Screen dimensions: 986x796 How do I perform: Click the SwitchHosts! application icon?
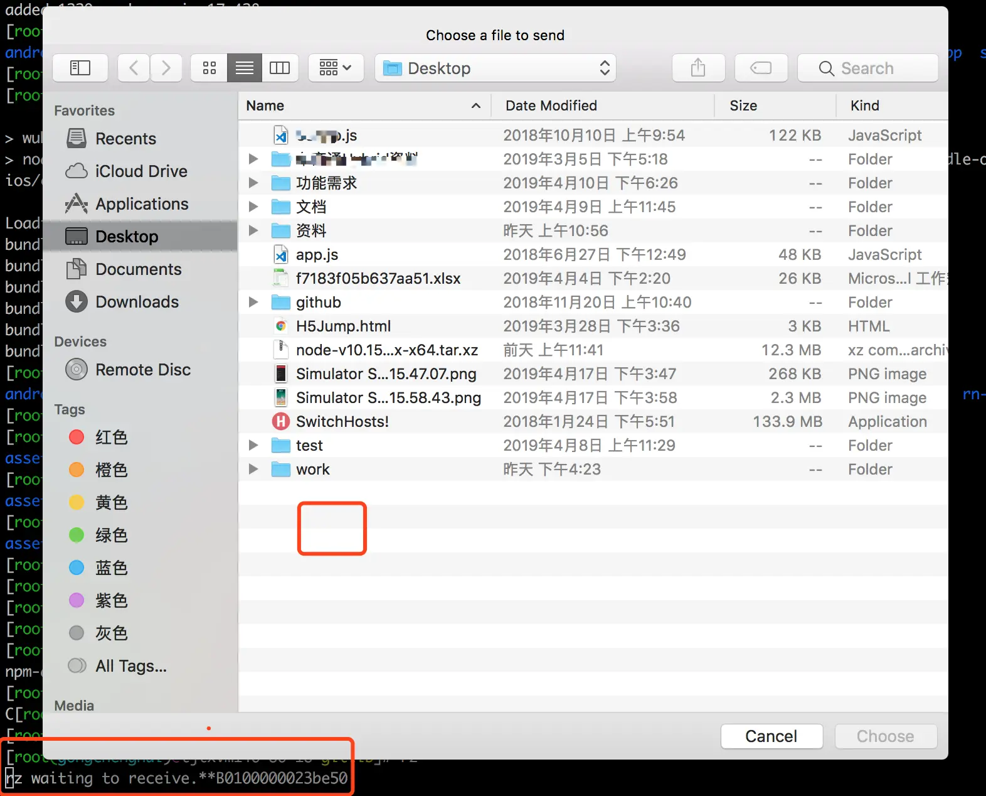pos(281,422)
